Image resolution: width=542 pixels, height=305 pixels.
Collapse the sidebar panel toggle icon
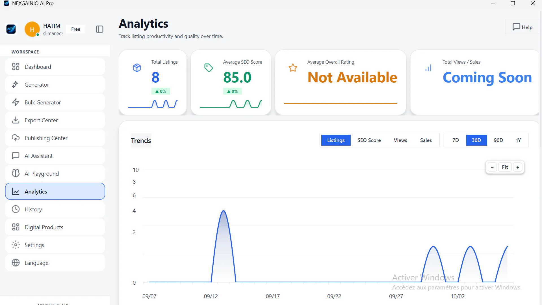(x=99, y=29)
